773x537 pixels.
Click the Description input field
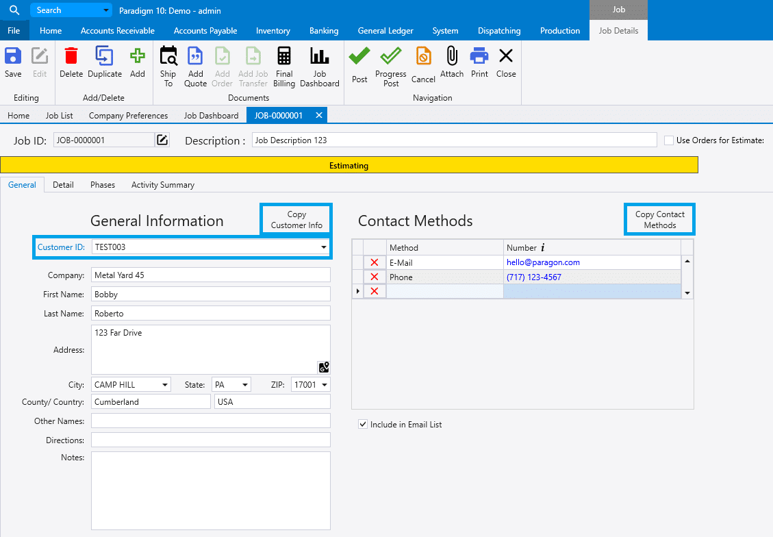[454, 140]
